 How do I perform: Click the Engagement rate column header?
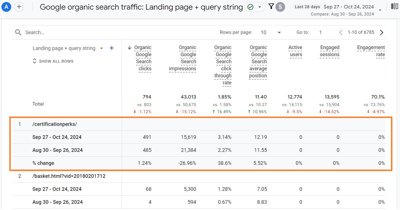(371, 51)
